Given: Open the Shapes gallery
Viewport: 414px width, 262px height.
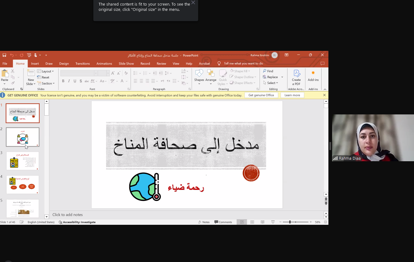Looking at the screenshot, I should tap(199, 76).
